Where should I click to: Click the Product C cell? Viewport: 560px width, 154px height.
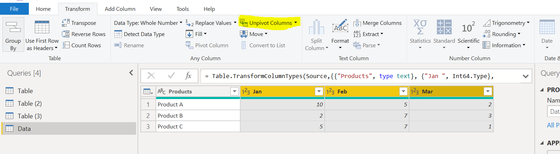point(197,126)
